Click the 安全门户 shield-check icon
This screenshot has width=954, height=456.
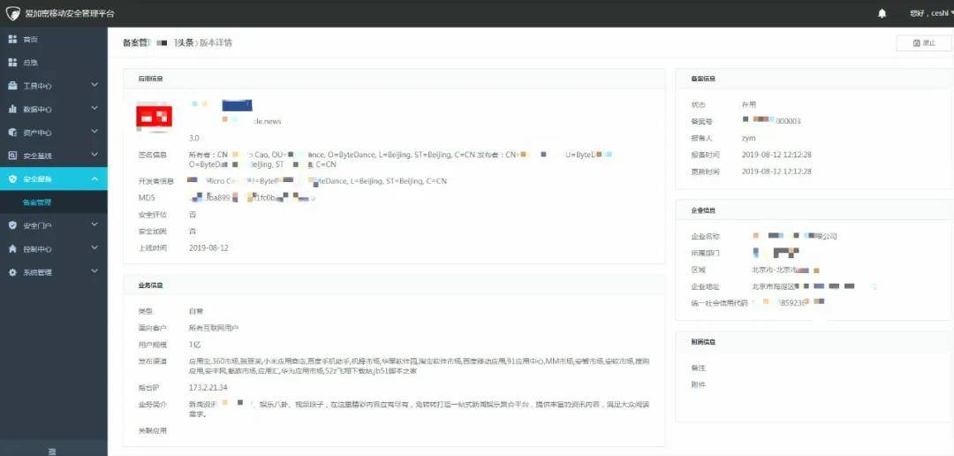point(12,225)
